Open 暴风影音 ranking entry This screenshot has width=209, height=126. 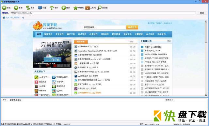[x=156, y=66]
